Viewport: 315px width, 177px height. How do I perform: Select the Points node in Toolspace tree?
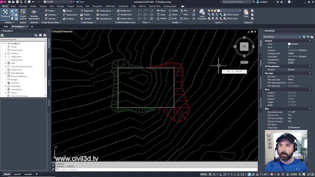[14, 47]
